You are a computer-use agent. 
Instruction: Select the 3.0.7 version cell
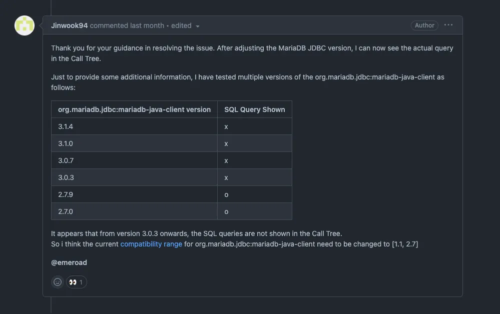(x=66, y=160)
